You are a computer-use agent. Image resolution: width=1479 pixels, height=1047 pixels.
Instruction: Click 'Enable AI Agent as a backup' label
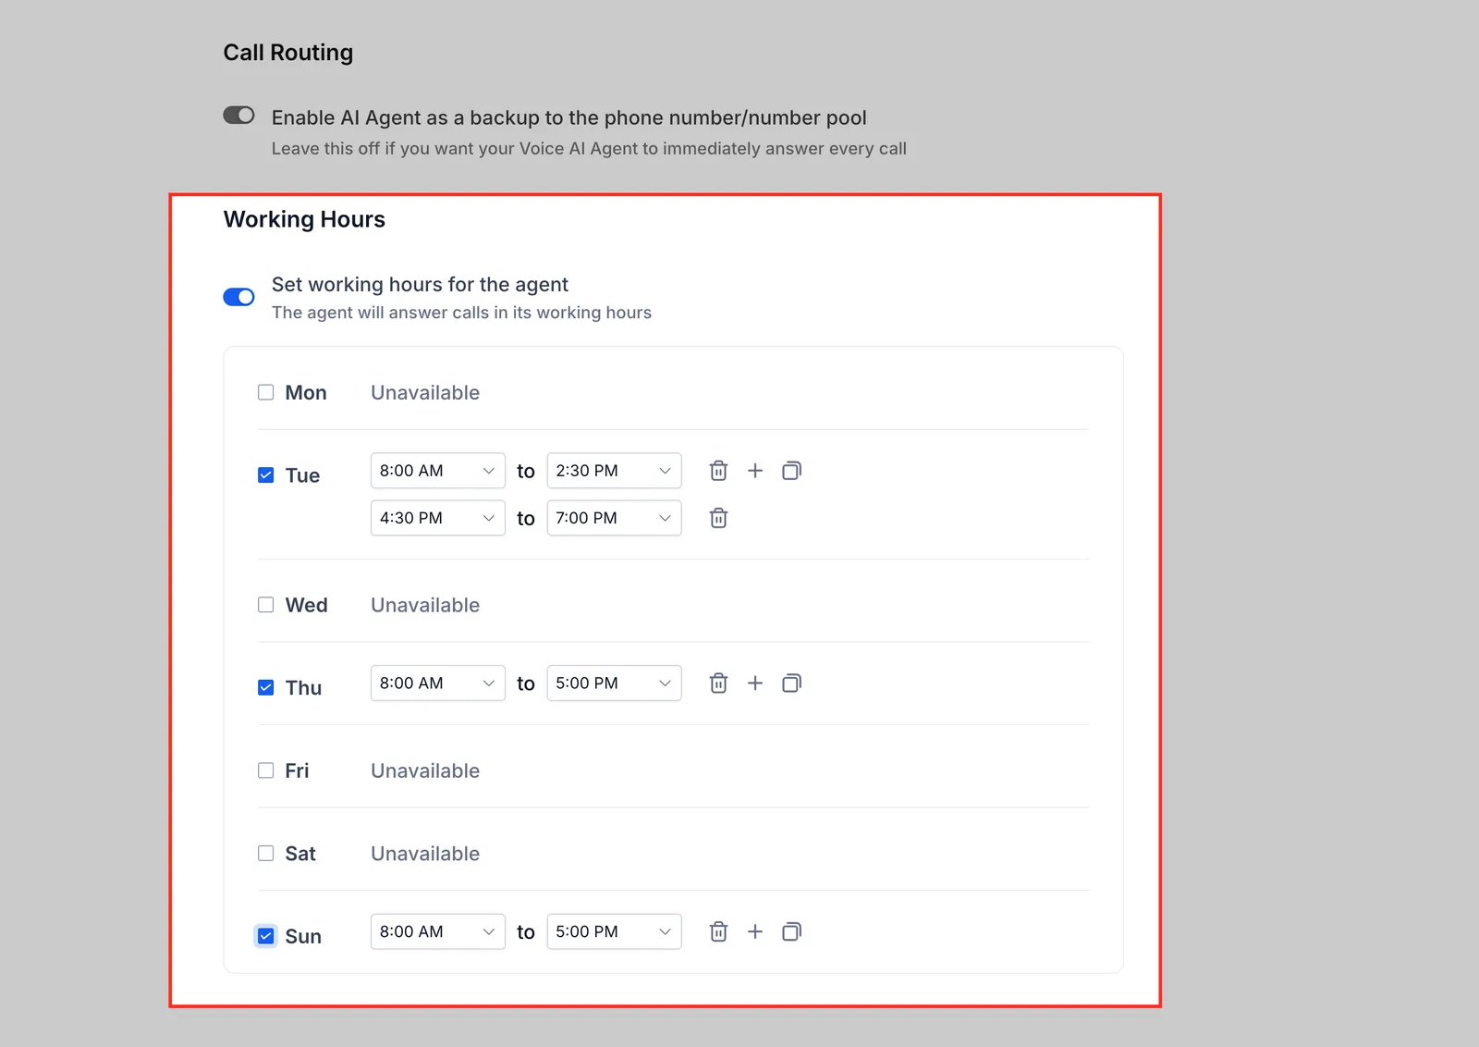pyautogui.click(x=568, y=117)
